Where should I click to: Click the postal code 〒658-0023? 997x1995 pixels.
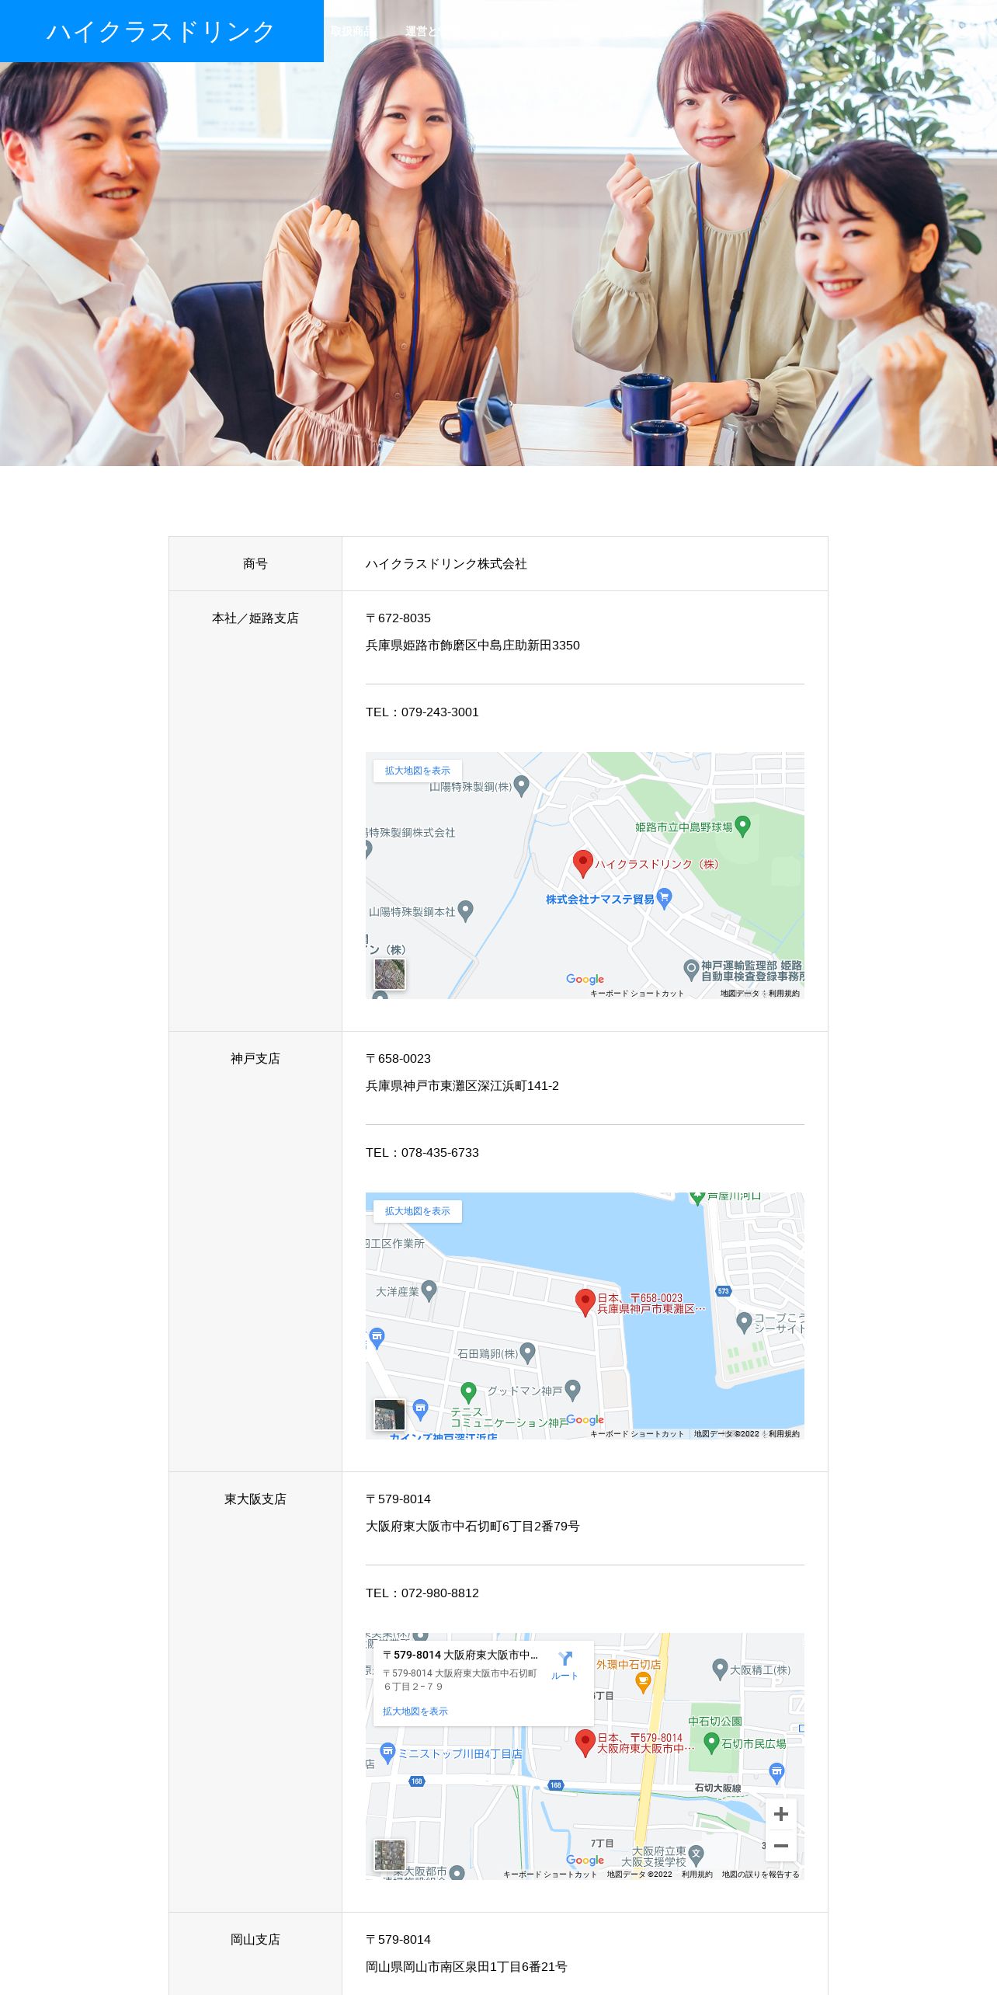tap(398, 1058)
